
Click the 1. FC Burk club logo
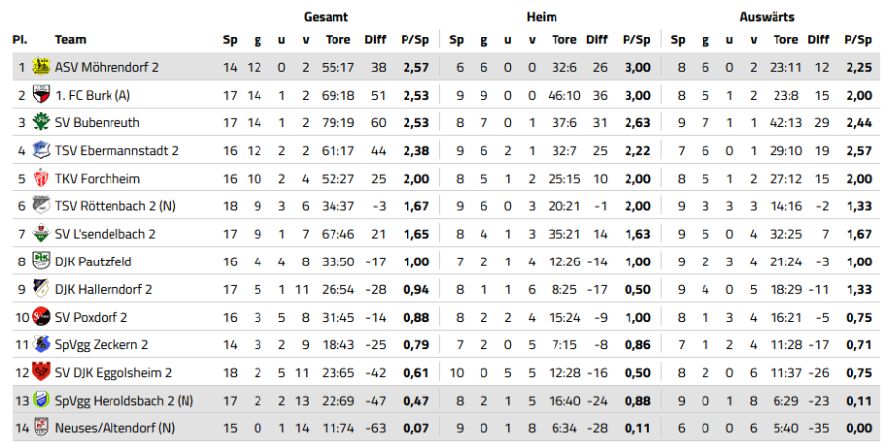click(41, 96)
